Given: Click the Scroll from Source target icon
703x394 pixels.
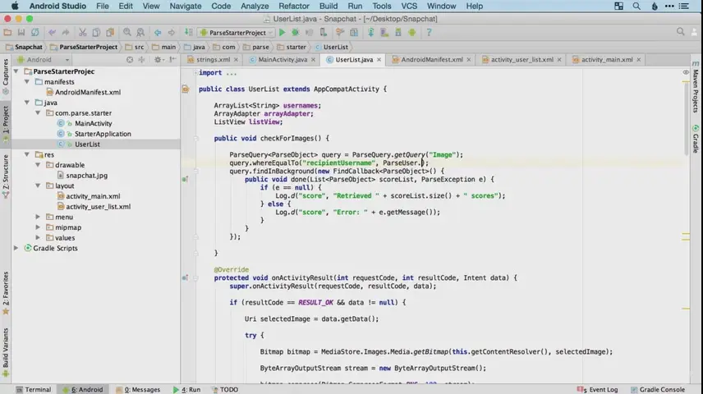Looking at the screenshot, I should point(130,60).
